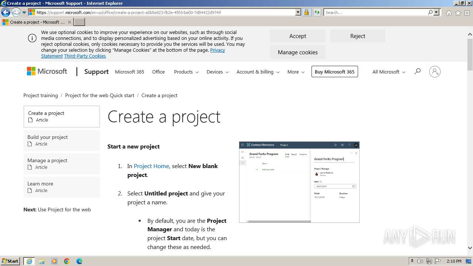Open the recent pages dropdown arrow

point(24,12)
